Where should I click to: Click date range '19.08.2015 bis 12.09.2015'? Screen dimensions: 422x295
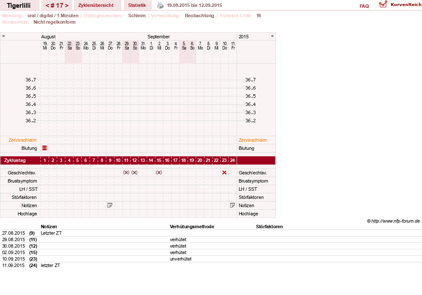coord(194,5)
